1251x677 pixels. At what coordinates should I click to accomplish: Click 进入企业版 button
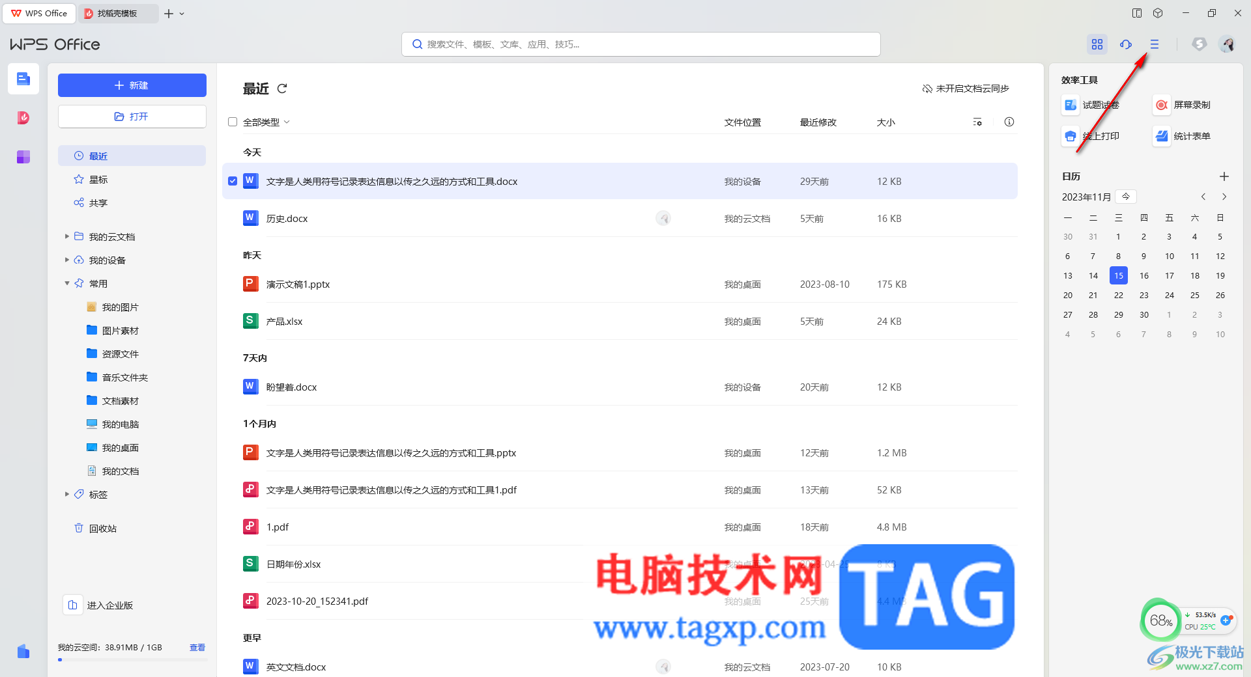click(99, 605)
